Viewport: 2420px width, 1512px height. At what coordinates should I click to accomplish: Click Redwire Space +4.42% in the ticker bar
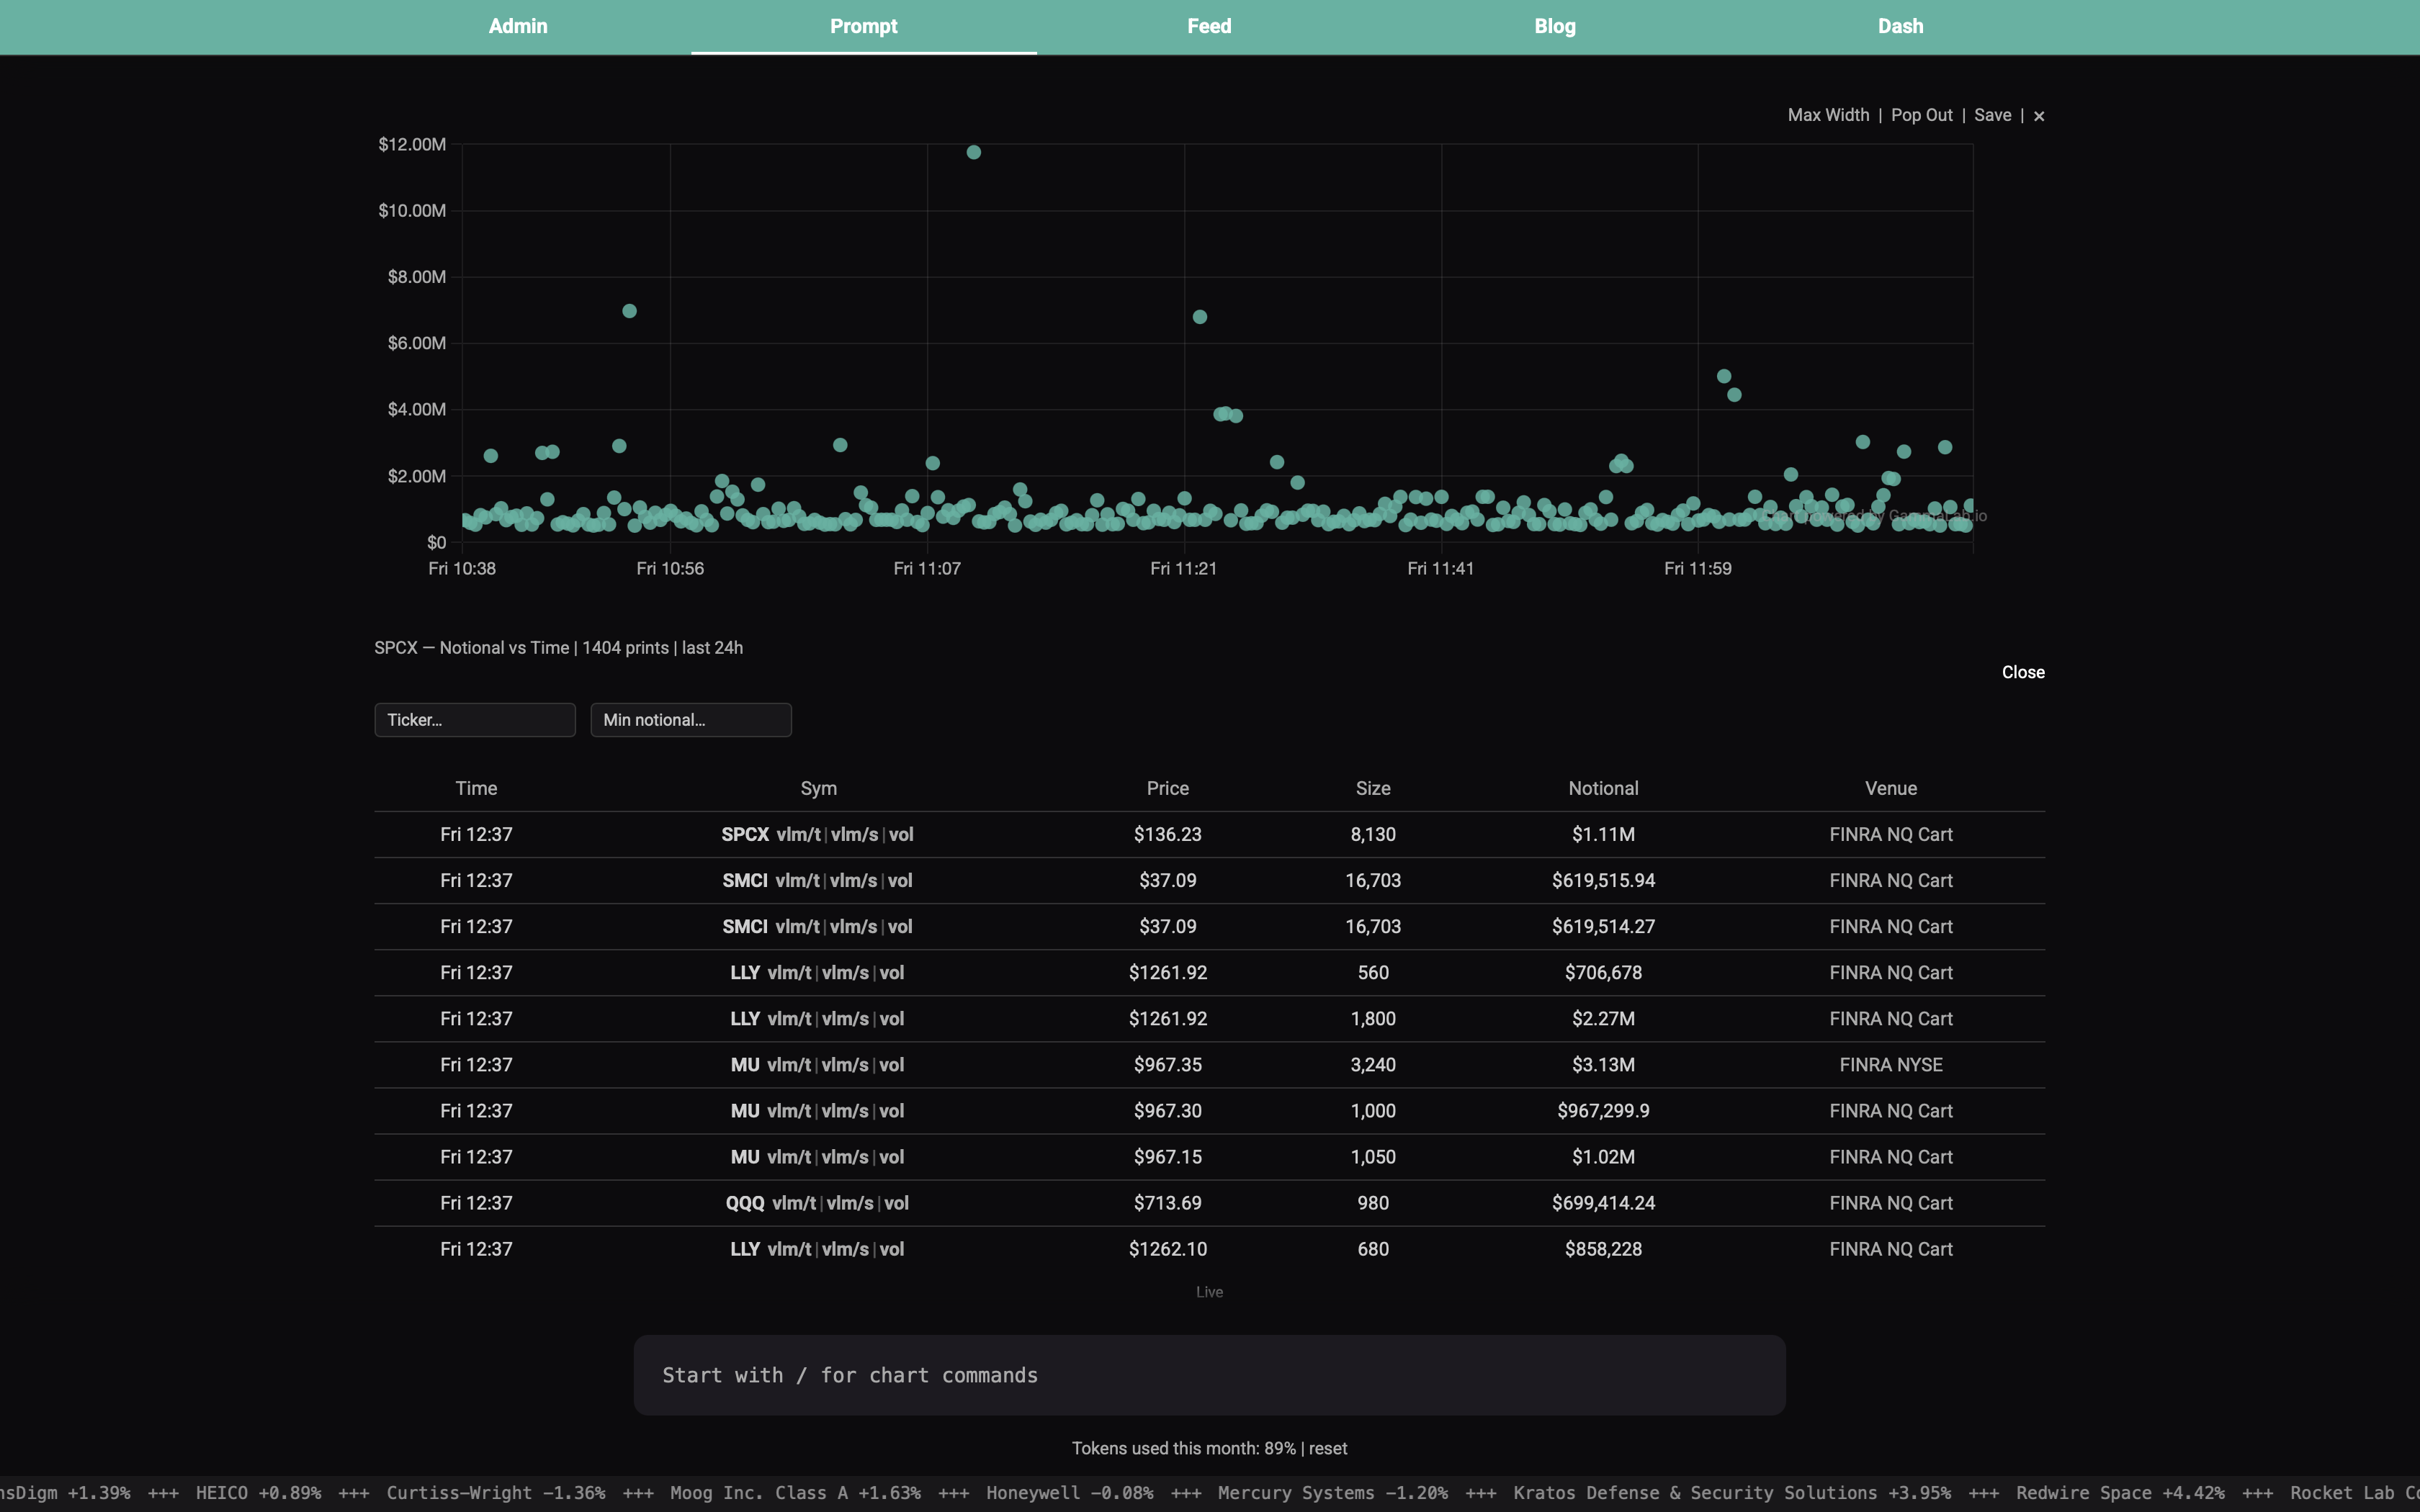tap(2120, 1492)
